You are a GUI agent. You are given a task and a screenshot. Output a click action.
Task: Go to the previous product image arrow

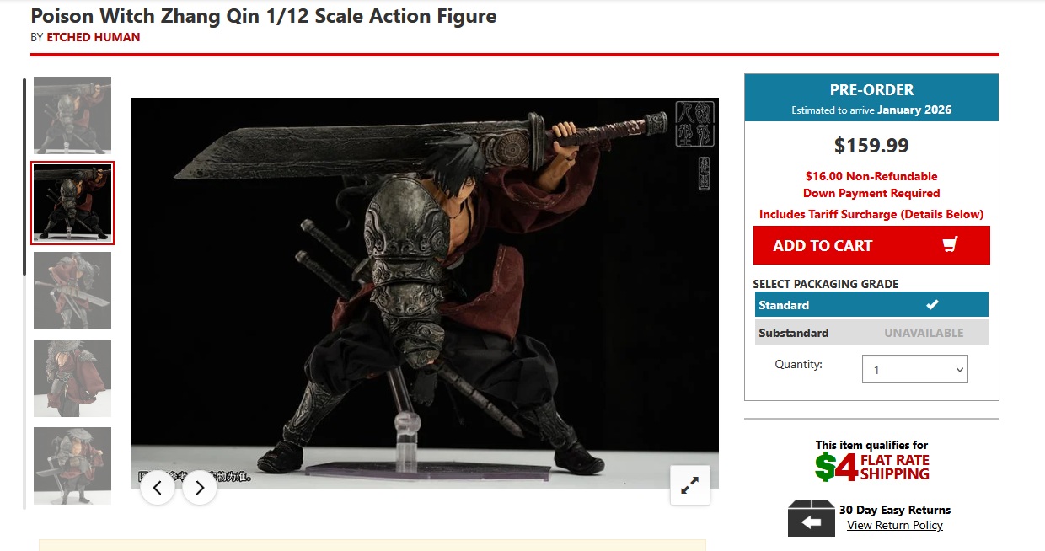click(158, 488)
